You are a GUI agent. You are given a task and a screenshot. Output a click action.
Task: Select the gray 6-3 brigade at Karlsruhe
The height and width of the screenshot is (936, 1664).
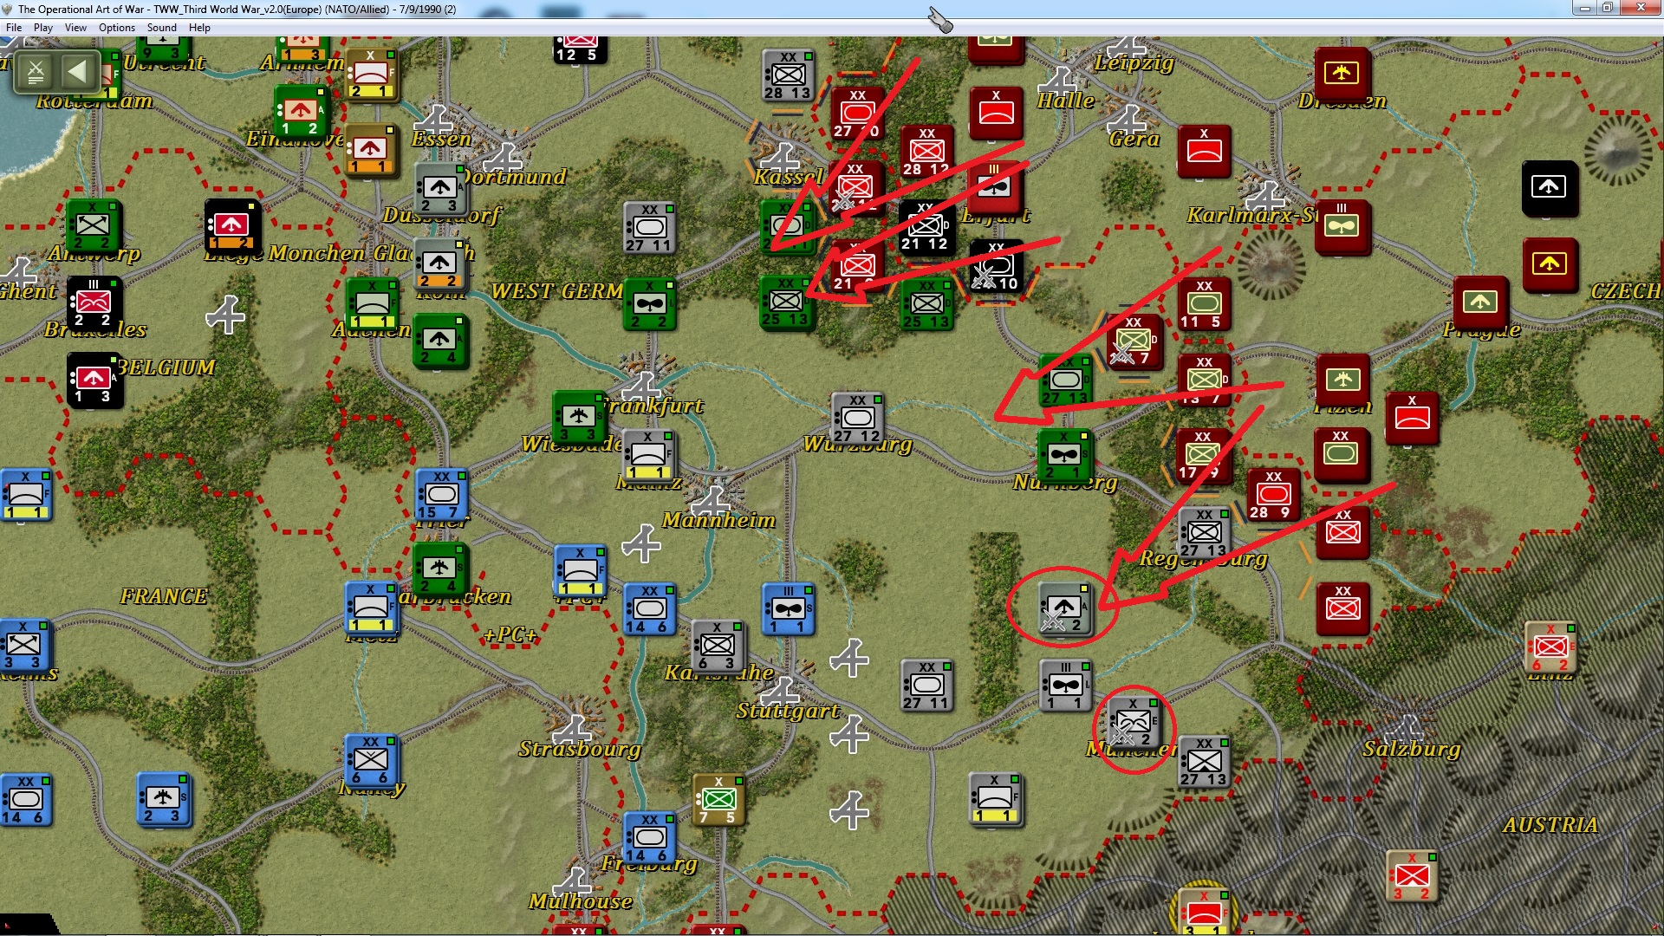718,646
